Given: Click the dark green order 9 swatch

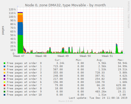Looking at the screenshot, I should tap(4, 92).
